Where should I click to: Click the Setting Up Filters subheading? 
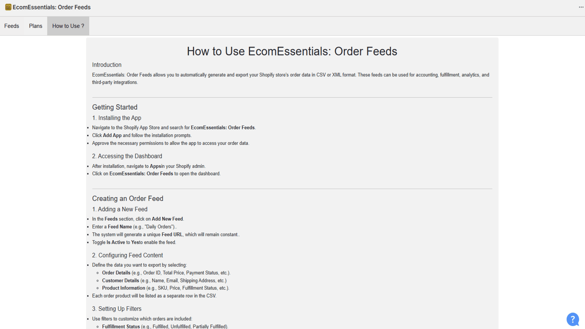[117, 309]
